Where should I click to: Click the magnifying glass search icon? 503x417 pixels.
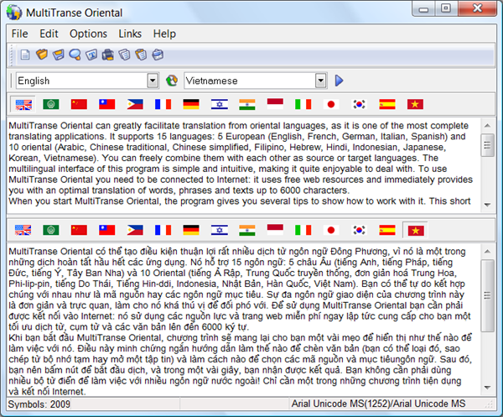[75, 55]
